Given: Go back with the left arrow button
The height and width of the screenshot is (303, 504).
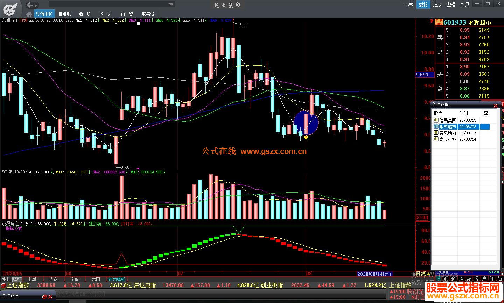Looking at the screenshot, I should 30,5.
